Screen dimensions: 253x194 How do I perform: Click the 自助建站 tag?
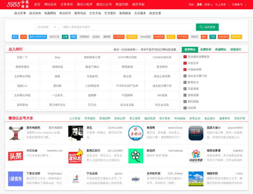click(x=223, y=37)
